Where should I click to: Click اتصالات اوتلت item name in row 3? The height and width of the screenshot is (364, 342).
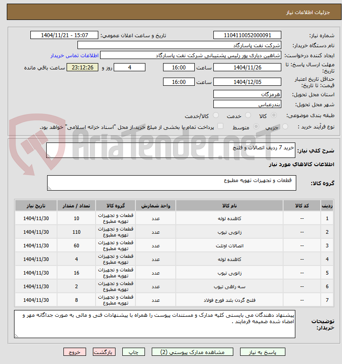pos(229,246)
